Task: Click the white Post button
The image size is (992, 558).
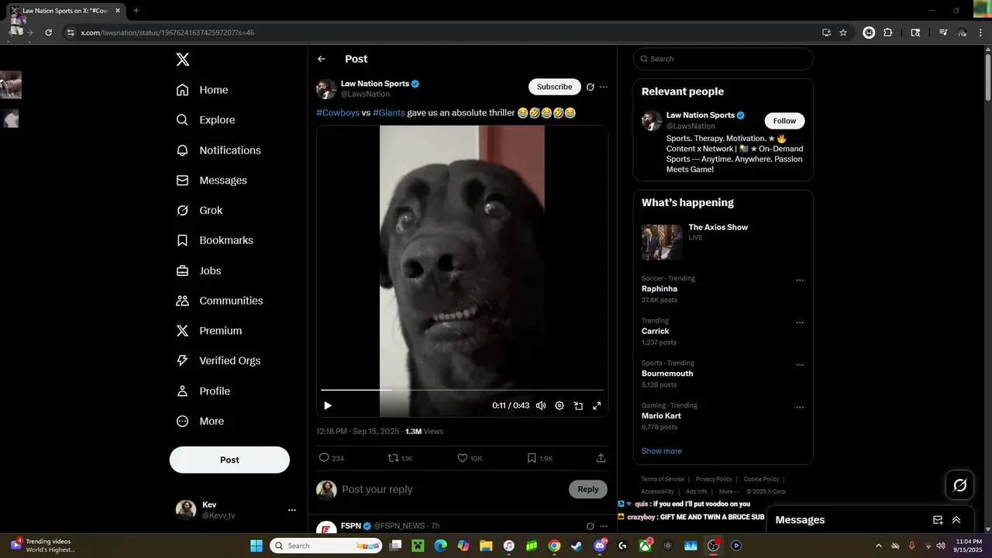Action: [229, 460]
